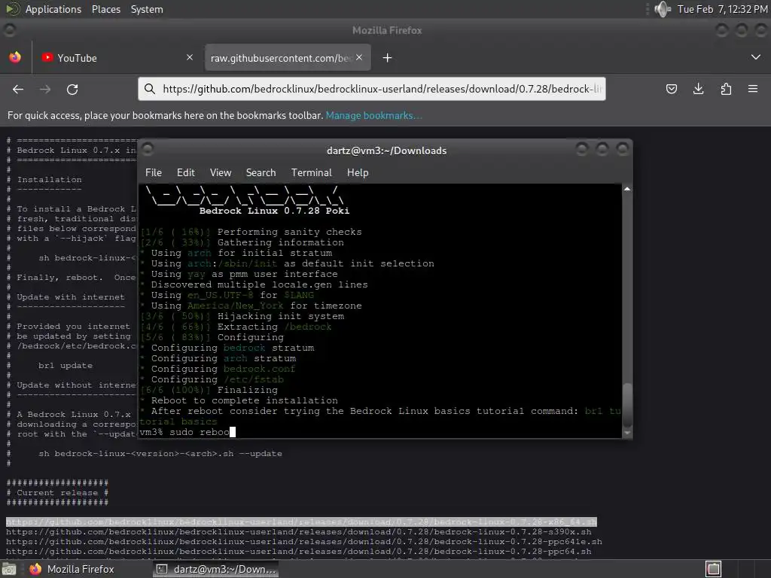Click the show desktop button in bottom panel
The width and height of the screenshot is (771, 578).
8,569
